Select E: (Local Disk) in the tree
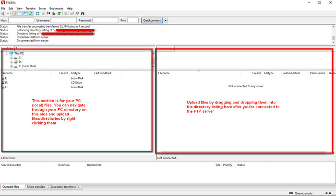This screenshot has height=196, width=336. tap(27, 66)
